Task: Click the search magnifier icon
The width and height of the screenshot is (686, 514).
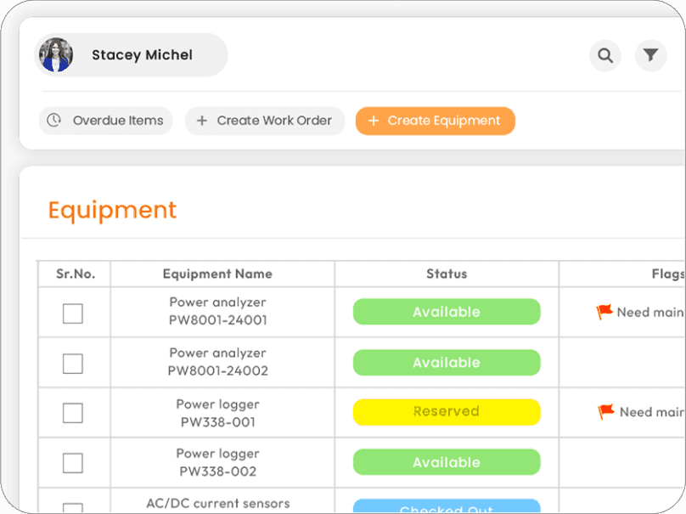Action: [605, 55]
